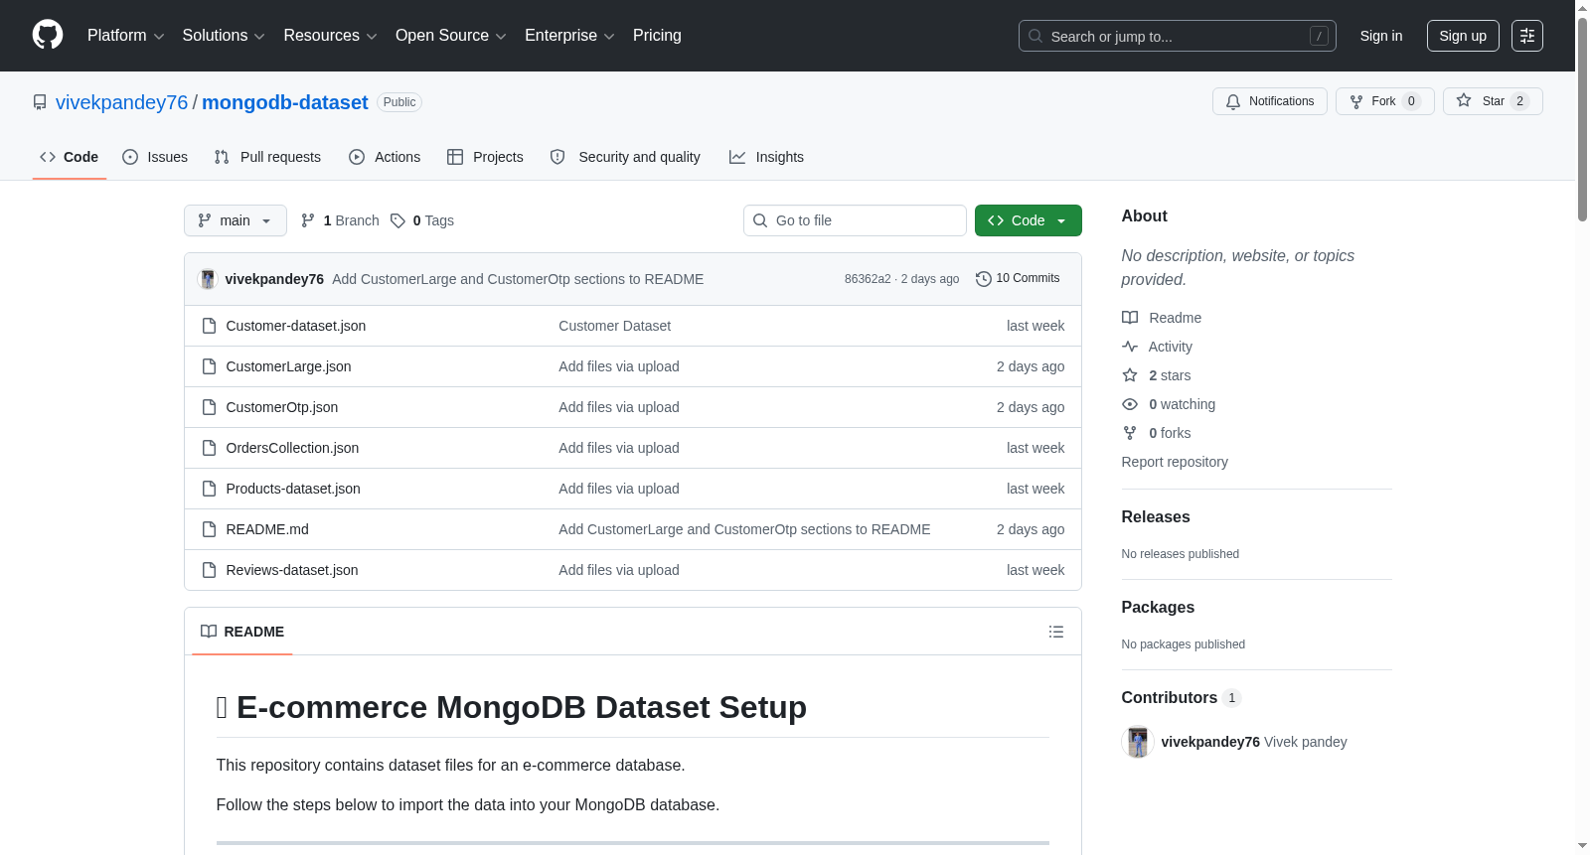The width and height of the screenshot is (1590, 855).
Task: Switch to the Issues tab
Action: tap(155, 157)
